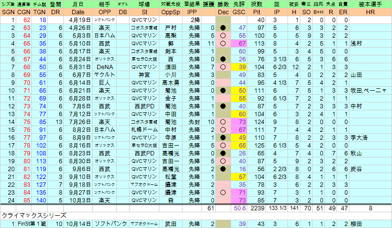Viewport: 392px width, 228px height.
Task: Click opposing starter 高木勇
Action: tap(171, 83)
